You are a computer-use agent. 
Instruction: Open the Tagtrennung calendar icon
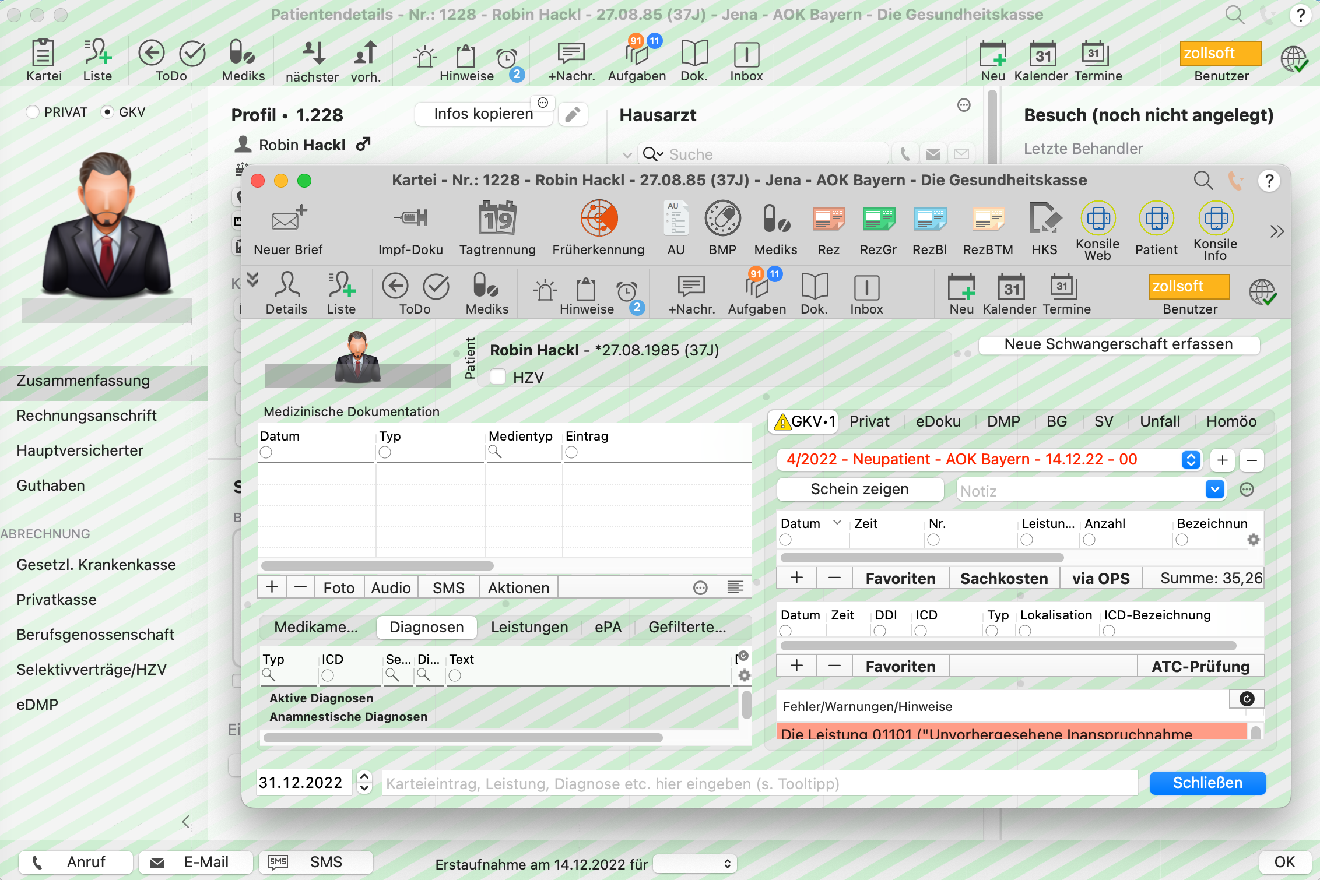pos(497,218)
